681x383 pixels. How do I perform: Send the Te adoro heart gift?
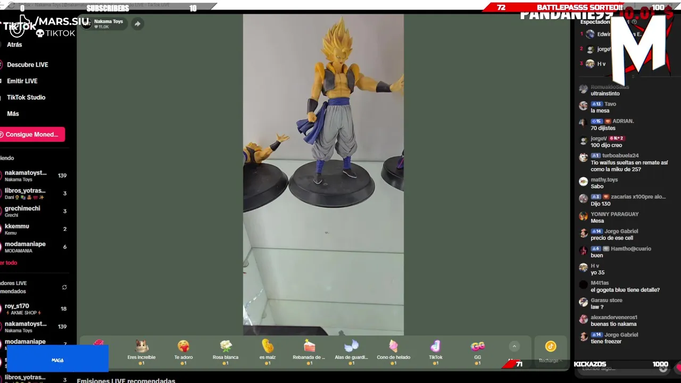(184, 352)
